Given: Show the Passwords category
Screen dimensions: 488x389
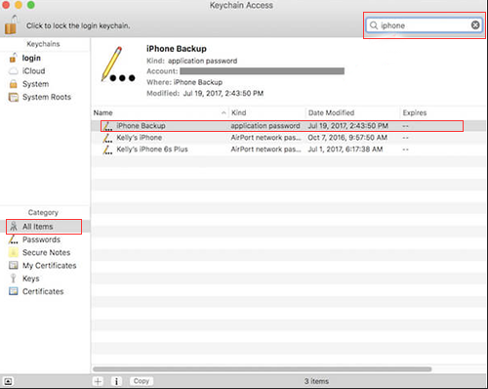Looking at the screenshot, I should [41, 239].
